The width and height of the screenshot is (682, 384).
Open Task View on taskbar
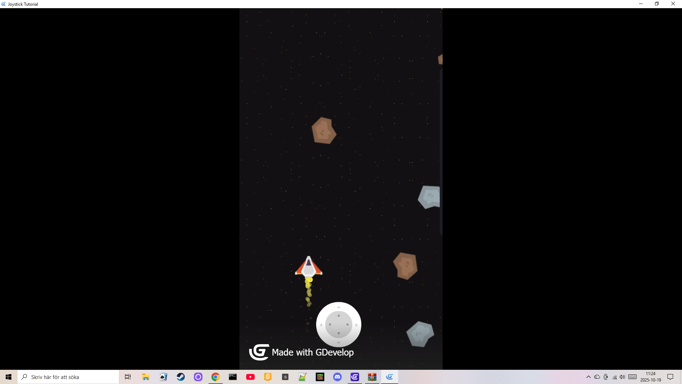point(128,377)
